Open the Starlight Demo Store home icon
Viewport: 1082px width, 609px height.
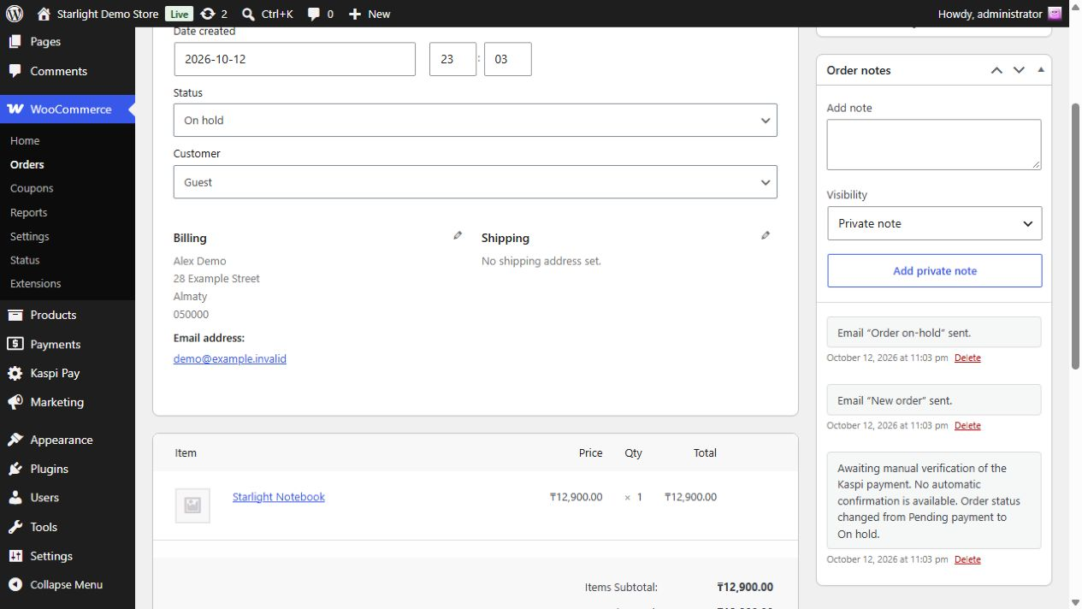44,14
